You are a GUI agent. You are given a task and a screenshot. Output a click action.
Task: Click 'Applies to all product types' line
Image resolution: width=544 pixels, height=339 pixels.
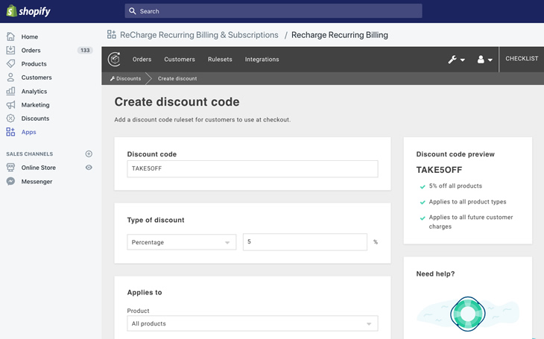coord(467,202)
